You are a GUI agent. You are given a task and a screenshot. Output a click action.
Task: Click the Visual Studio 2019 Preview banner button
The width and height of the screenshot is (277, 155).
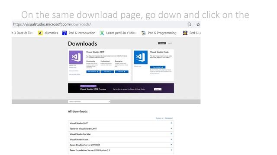[158, 90]
